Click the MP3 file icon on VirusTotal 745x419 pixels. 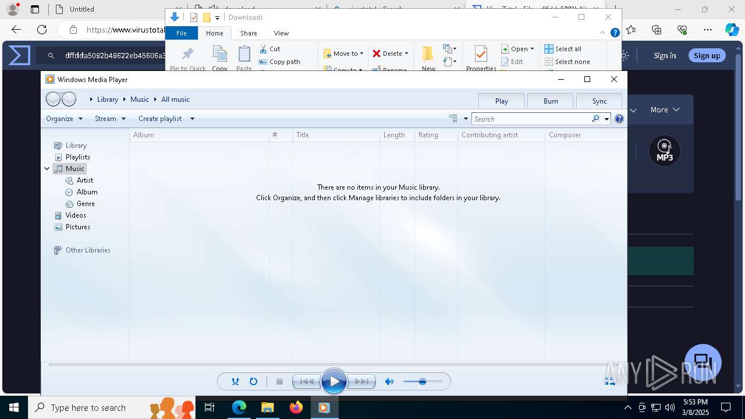pyautogui.click(x=665, y=151)
